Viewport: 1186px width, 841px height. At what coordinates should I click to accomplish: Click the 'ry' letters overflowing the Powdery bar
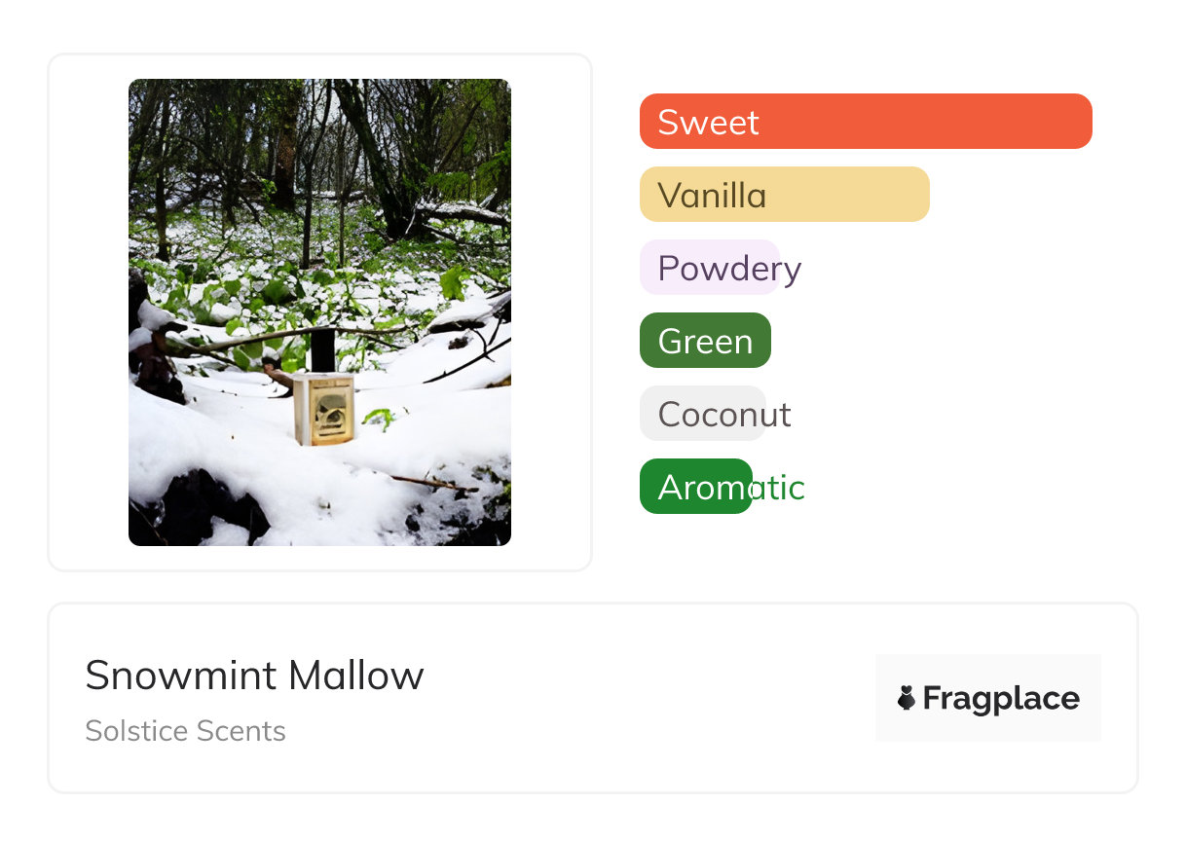tap(790, 270)
